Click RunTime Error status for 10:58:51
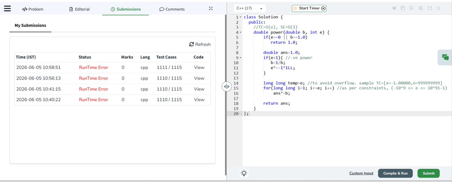 (x=93, y=68)
